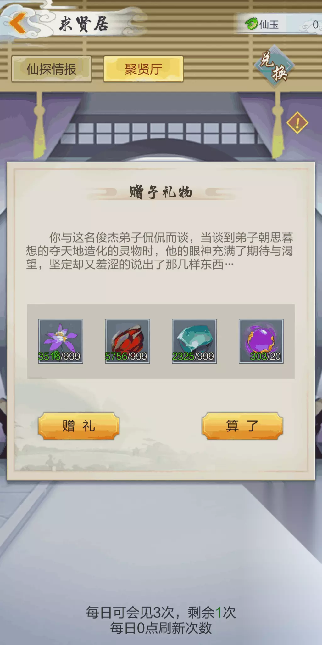Select the purple flower gift item
This screenshot has width=322, height=645.
60,341
